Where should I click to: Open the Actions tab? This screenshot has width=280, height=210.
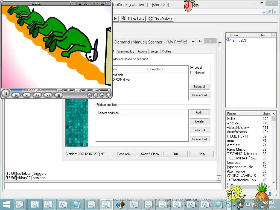142,51
